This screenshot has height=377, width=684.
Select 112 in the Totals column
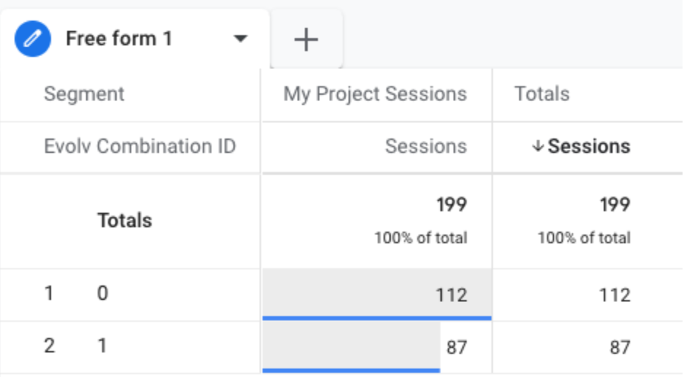click(x=615, y=295)
